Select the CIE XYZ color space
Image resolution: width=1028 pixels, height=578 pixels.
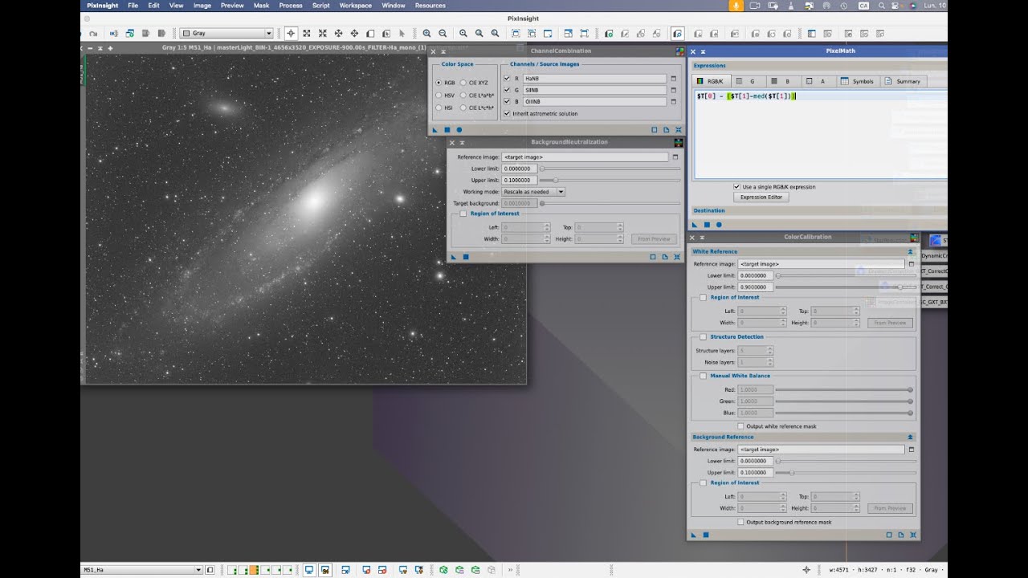(463, 83)
